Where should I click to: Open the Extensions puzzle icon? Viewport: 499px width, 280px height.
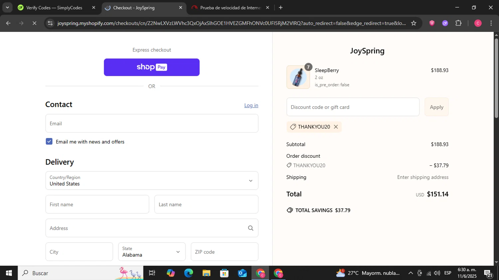tap(458, 23)
